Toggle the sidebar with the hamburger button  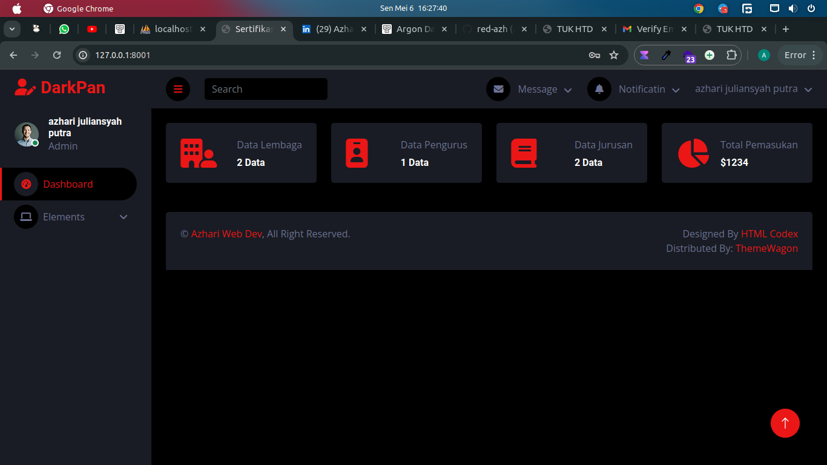(x=178, y=89)
